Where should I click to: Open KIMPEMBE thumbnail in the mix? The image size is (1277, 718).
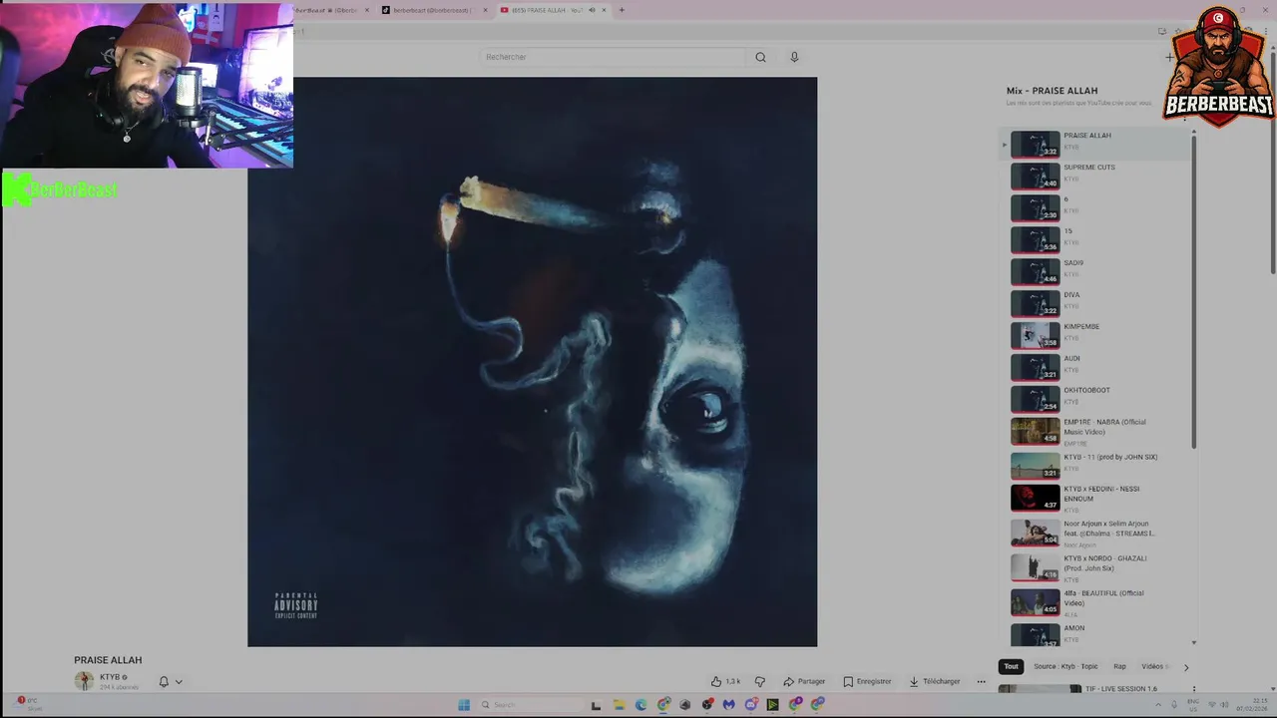coord(1036,335)
